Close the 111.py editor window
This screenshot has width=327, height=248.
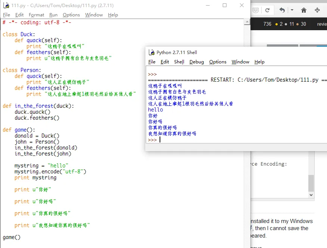(x=242, y=5)
